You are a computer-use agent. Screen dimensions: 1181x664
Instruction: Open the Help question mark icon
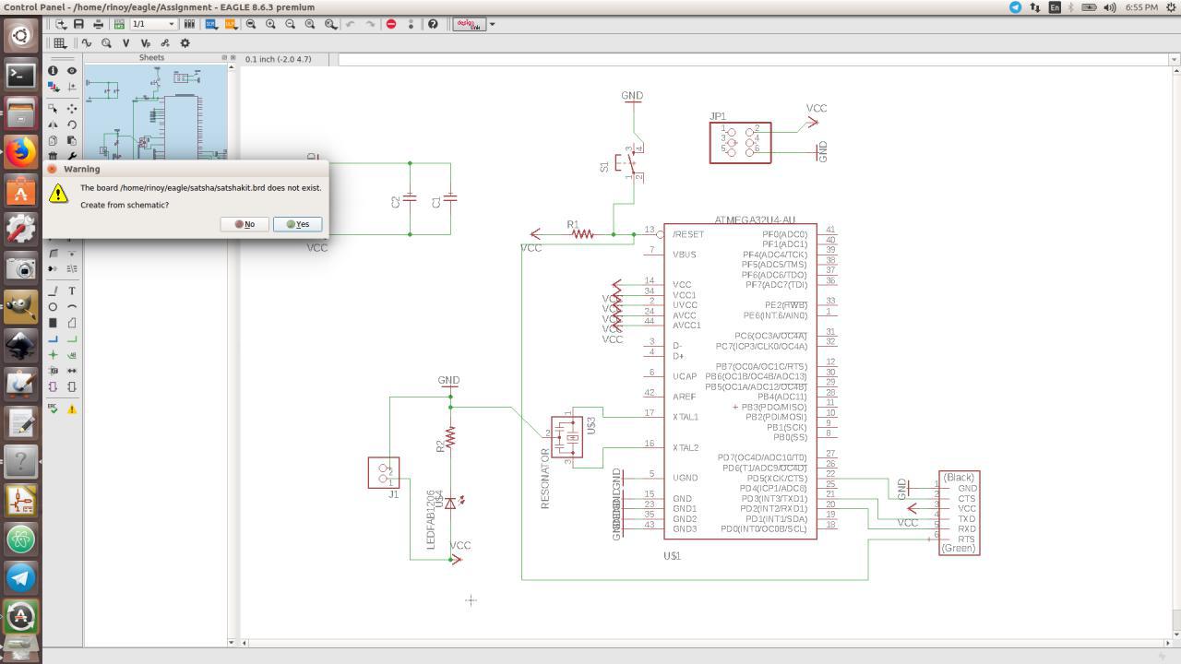(433, 24)
